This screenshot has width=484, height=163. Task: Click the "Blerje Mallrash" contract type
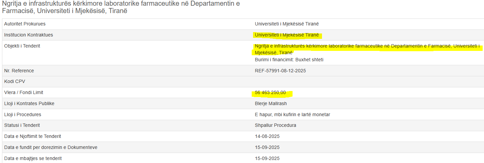pos(271,103)
